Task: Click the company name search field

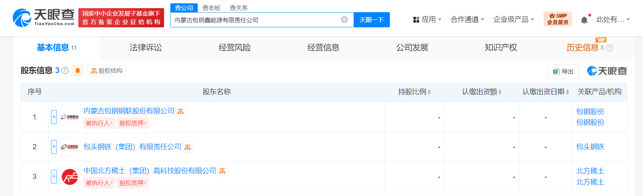Action: click(255, 20)
